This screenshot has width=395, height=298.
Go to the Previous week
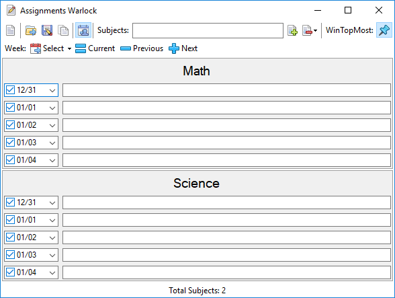click(142, 48)
